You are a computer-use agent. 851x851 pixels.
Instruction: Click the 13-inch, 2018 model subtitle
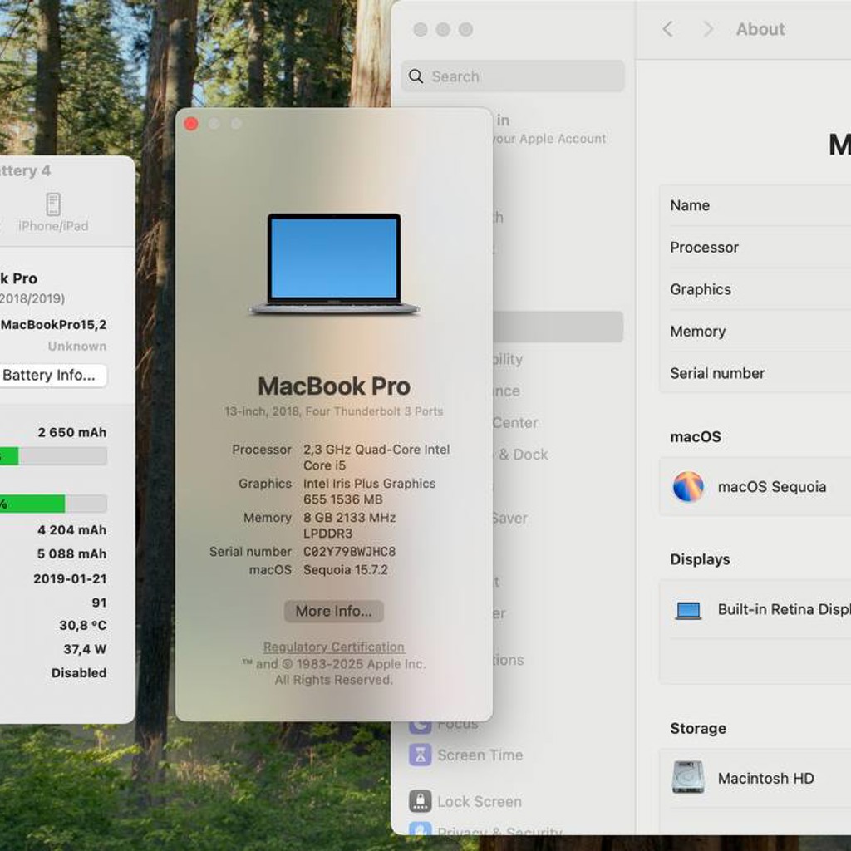334,411
